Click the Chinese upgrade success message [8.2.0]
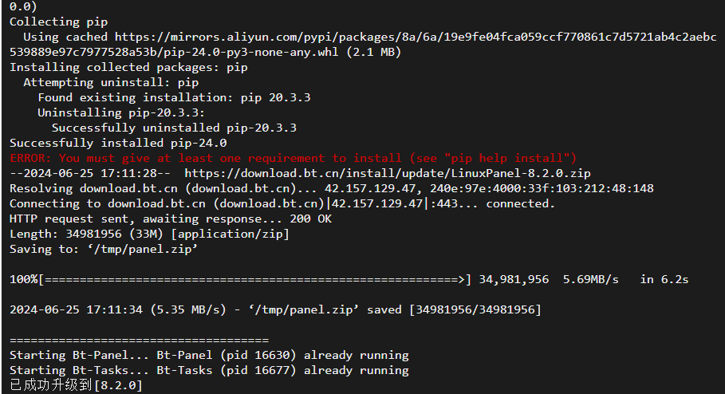Screen dimensions: 725x394 [76, 385]
